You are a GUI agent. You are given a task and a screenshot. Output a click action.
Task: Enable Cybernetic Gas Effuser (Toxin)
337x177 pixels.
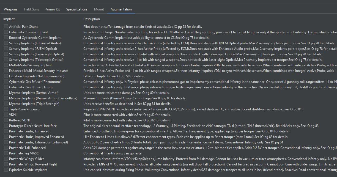point(6,87)
